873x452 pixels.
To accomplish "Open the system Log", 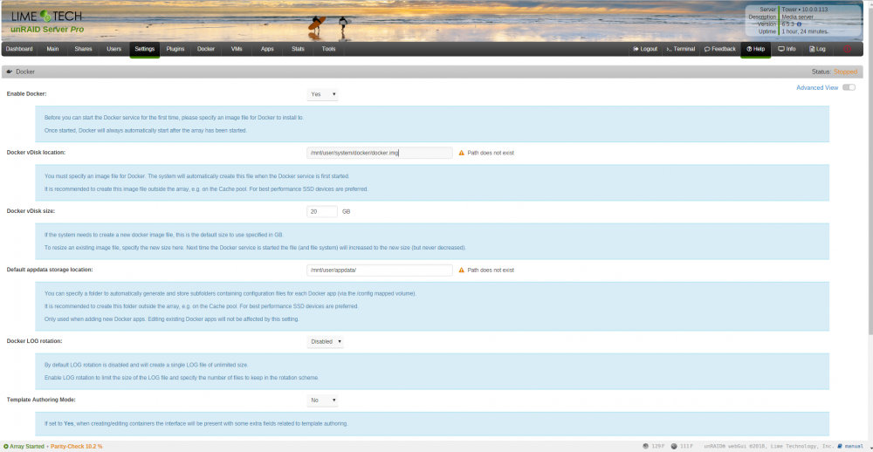I will [817, 49].
